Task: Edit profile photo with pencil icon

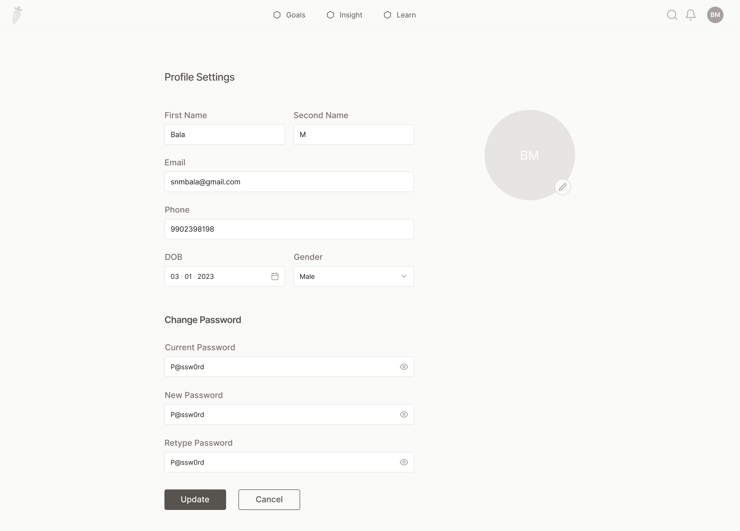Action: click(x=562, y=187)
